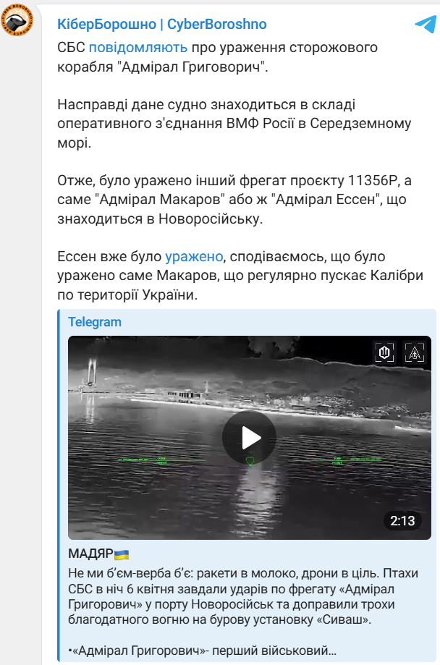Click the Ukrainian flag emoji beside МАДЯР
Screen dimensions: 440x665
coord(122,554)
